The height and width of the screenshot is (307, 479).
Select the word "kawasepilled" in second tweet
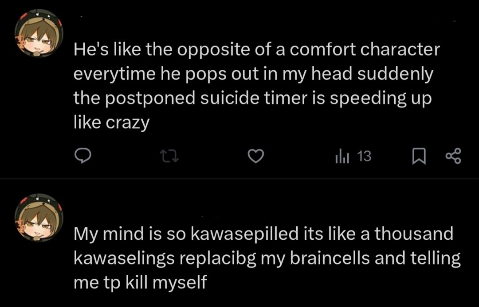coord(244,234)
